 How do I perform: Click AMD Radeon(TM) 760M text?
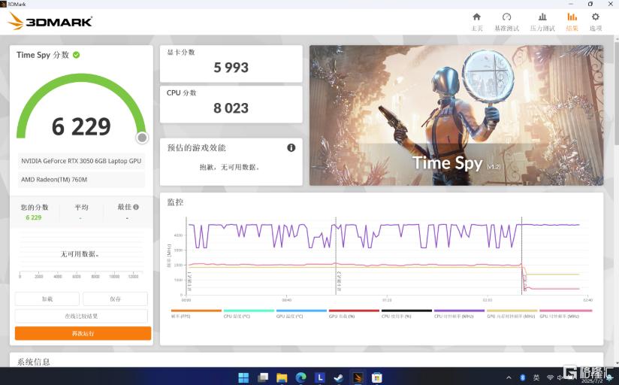54,180
